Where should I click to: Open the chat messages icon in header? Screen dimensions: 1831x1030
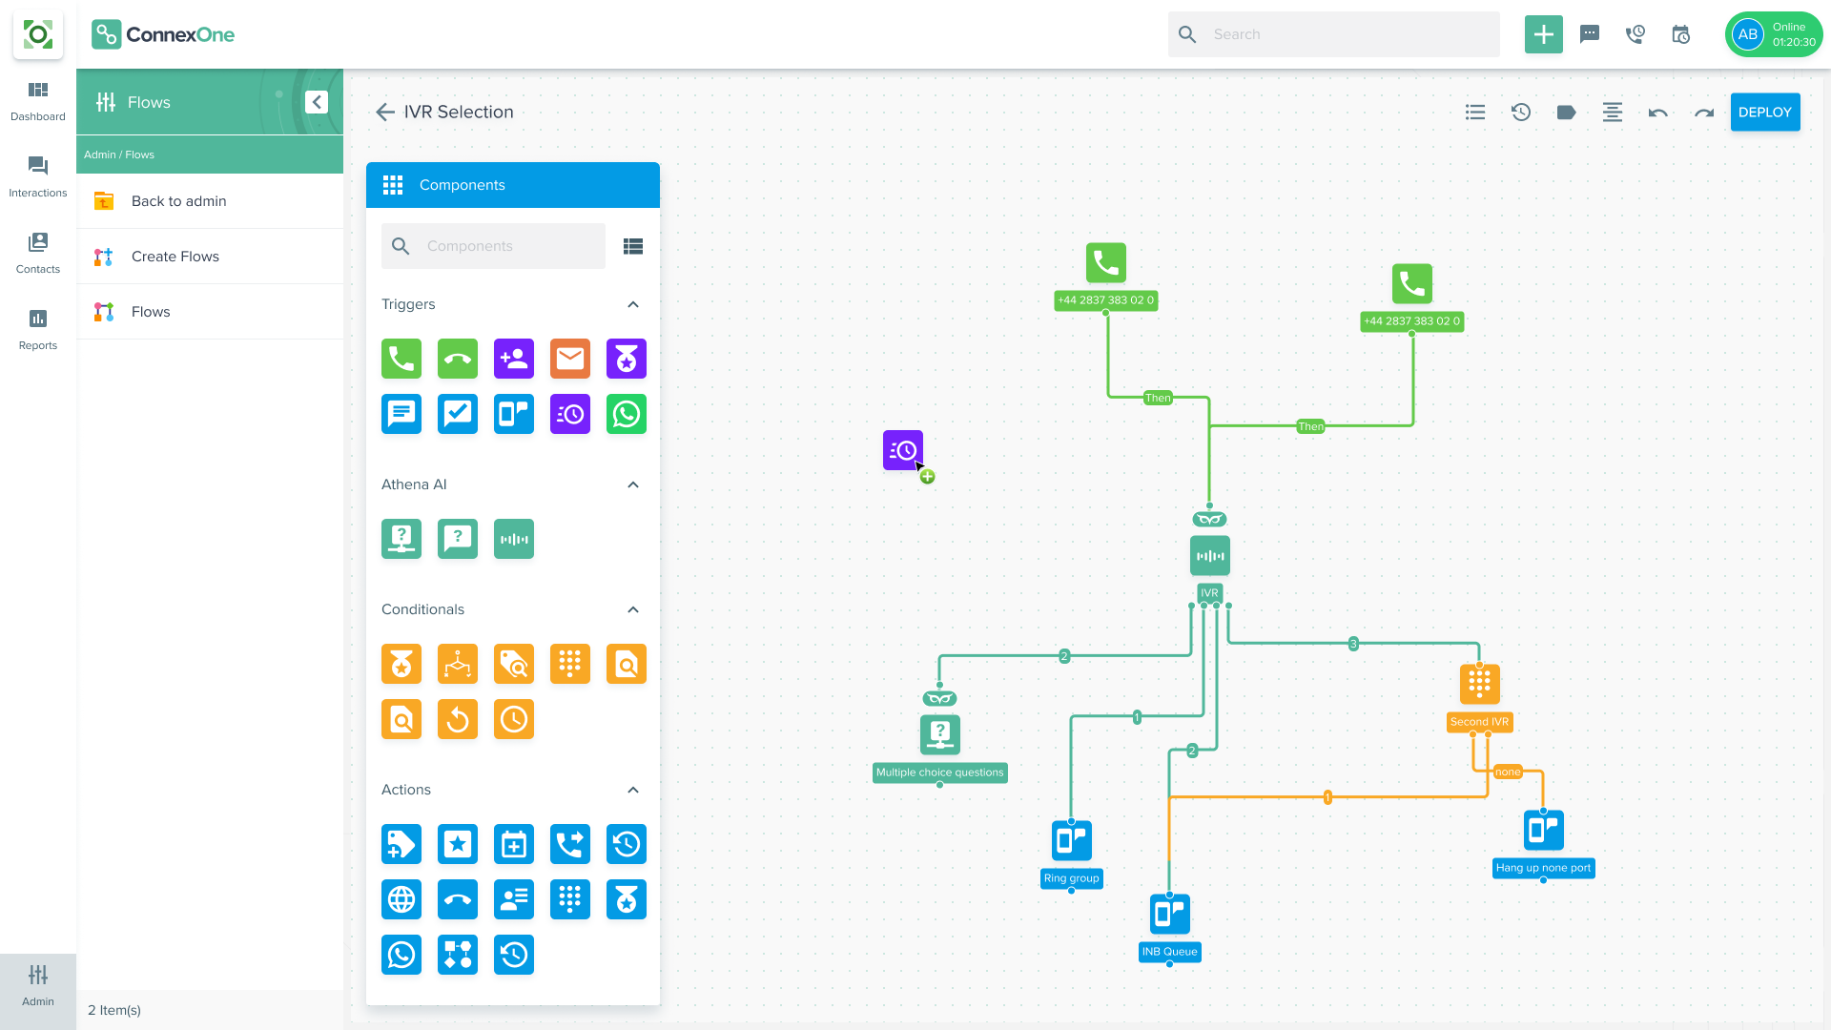point(1590,34)
